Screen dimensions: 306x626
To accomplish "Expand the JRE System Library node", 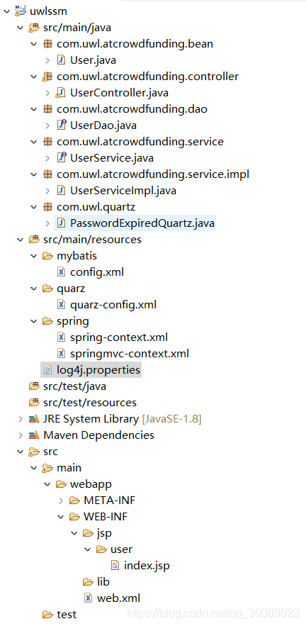I will (21, 419).
